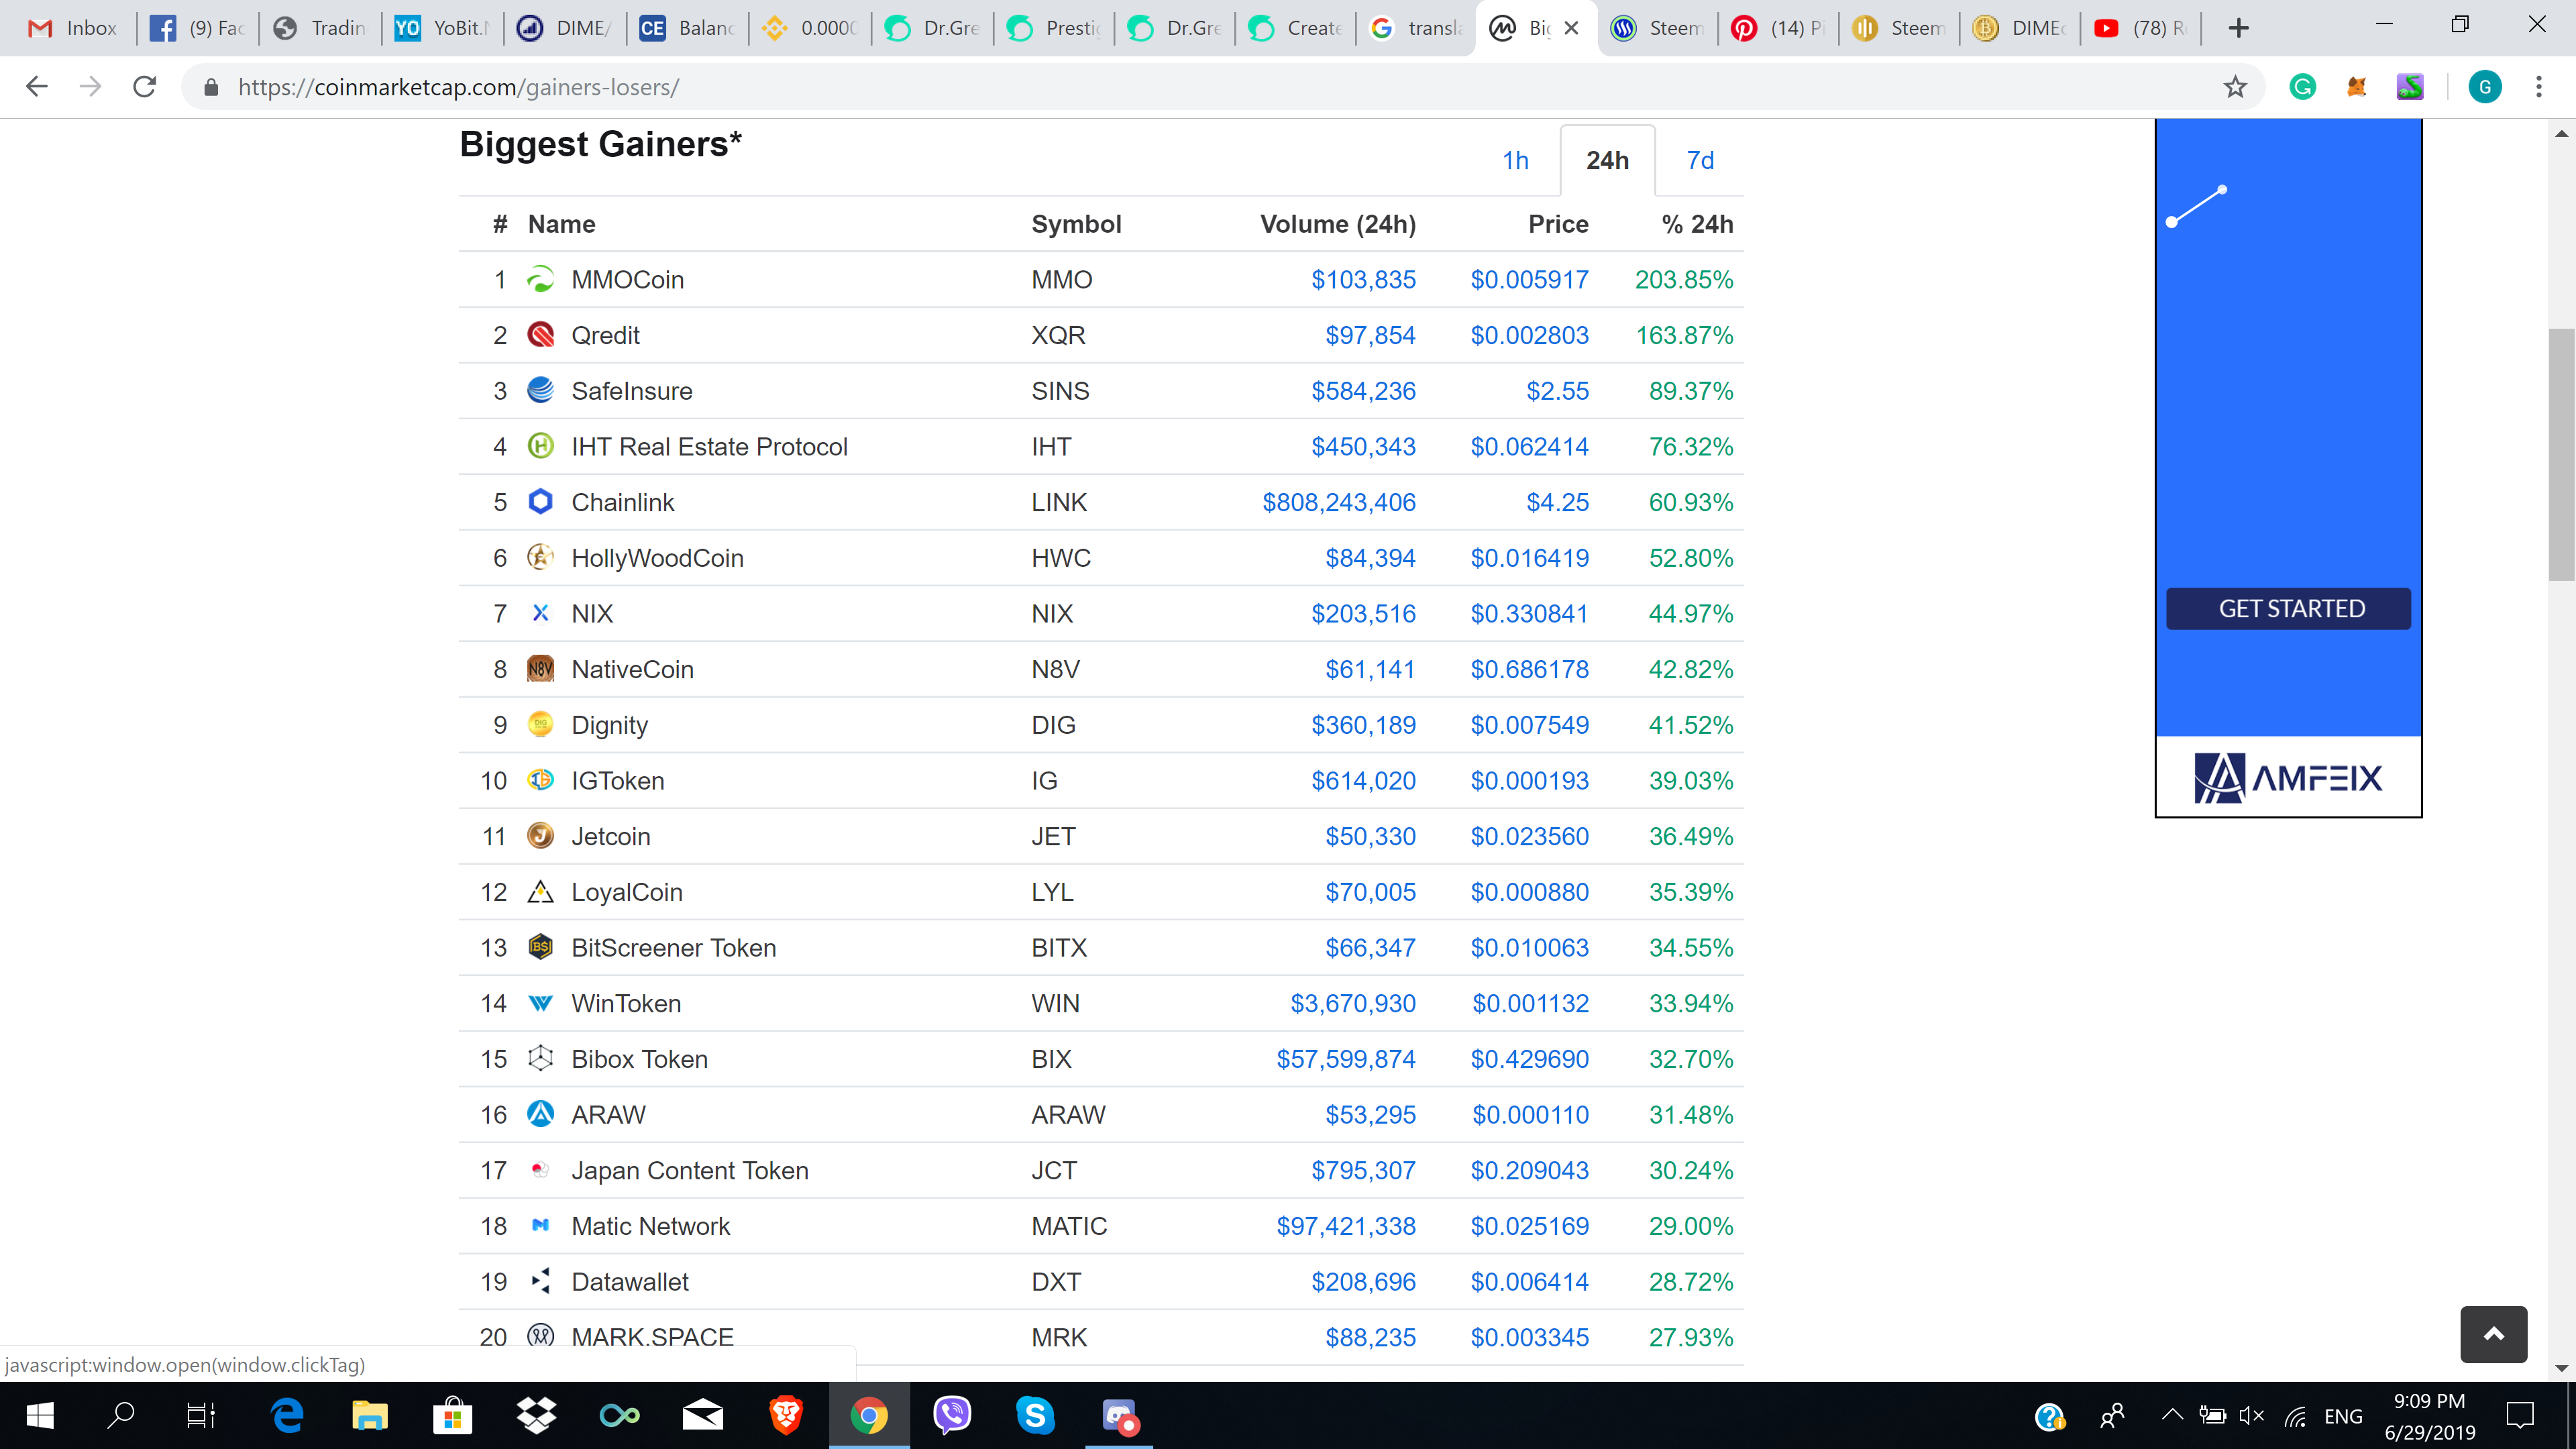Screen dimensions: 2576x1449
Task: Click the Matic Network icon
Action: [540, 1226]
